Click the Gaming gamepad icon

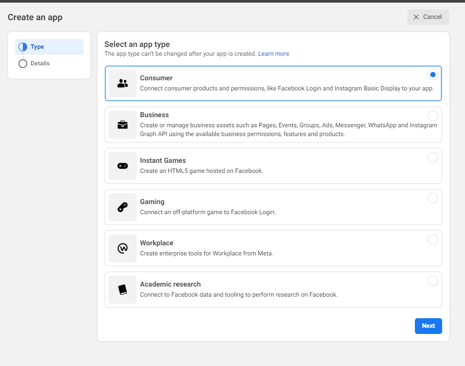(123, 207)
